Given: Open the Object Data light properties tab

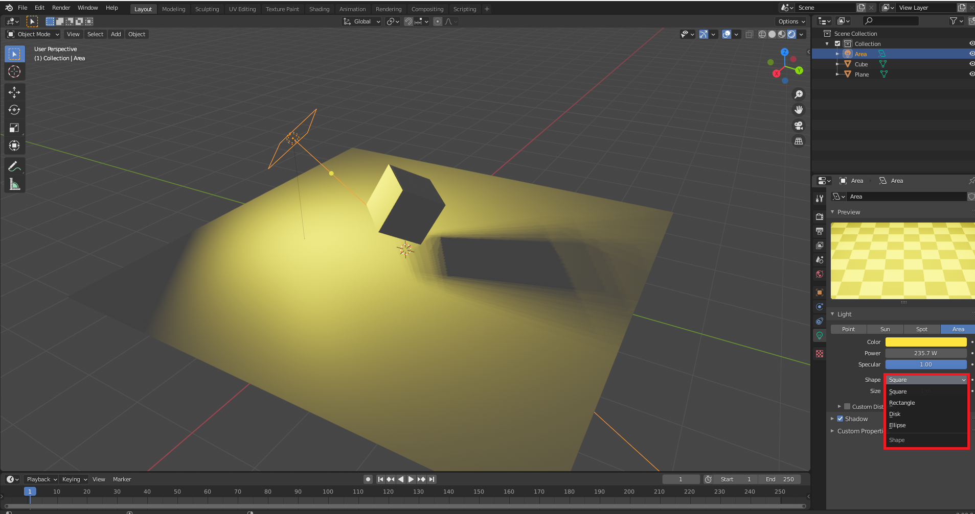Looking at the screenshot, I should coord(820,335).
